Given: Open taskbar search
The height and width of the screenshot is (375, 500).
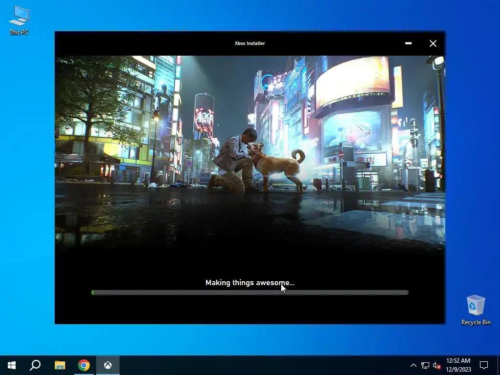Looking at the screenshot, I should point(35,365).
